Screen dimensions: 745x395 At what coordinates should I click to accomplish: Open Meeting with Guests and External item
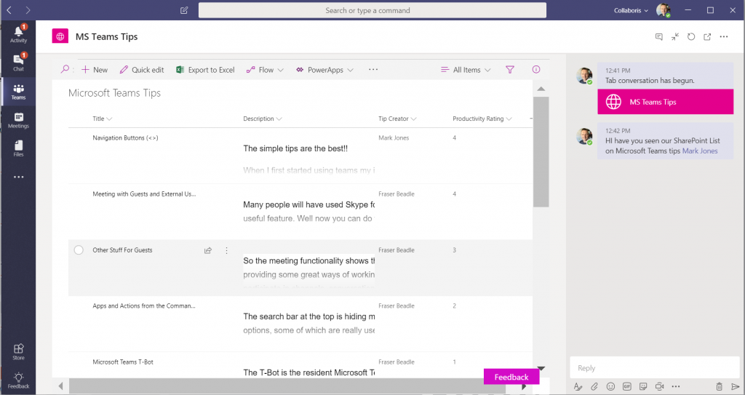point(144,194)
